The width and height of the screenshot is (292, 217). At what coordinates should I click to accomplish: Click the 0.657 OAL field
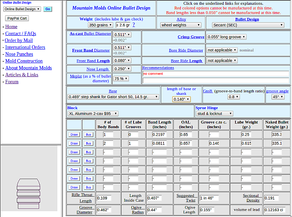[x=186, y=143]
